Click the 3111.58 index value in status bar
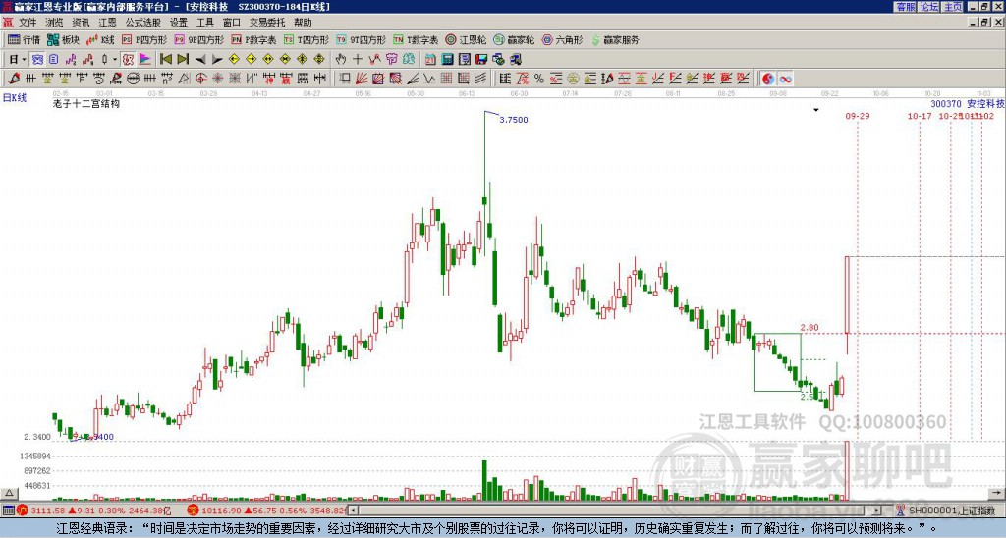Screen dimensions: 1006x538 pyautogui.click(x=48, y=511)
